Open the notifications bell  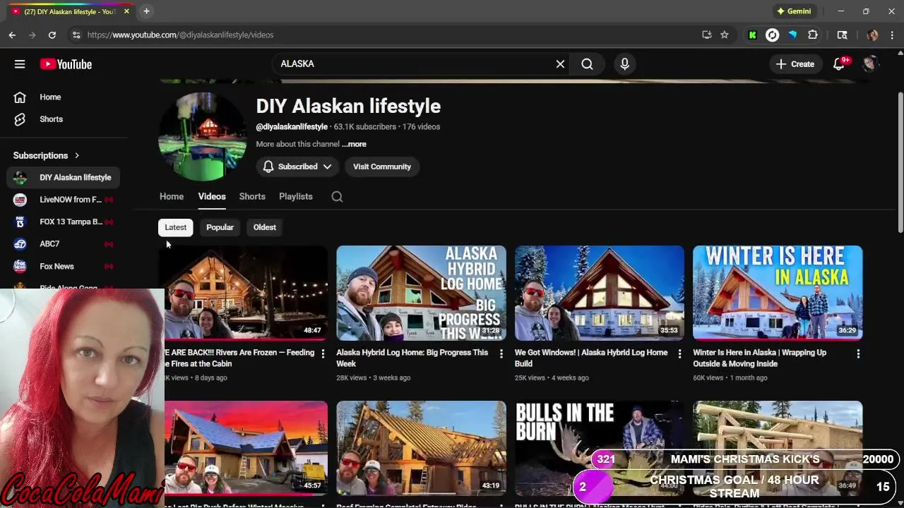(x=839, y=64)
